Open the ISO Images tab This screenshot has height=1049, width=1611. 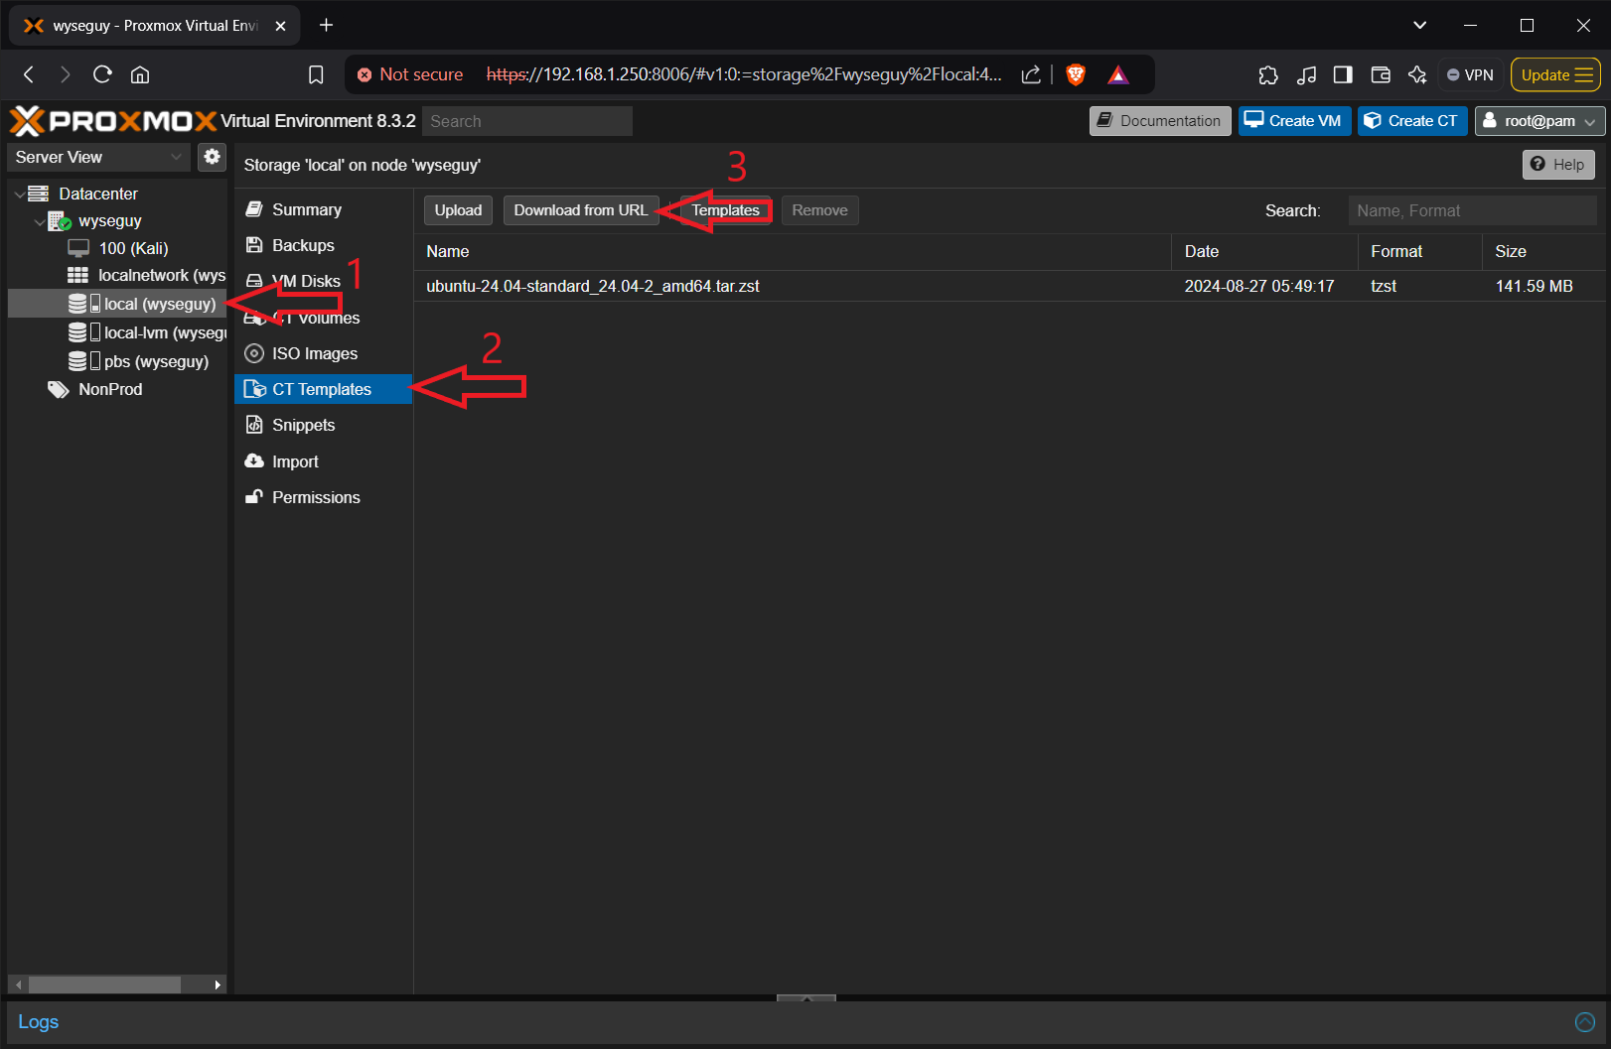click(323, 353)
